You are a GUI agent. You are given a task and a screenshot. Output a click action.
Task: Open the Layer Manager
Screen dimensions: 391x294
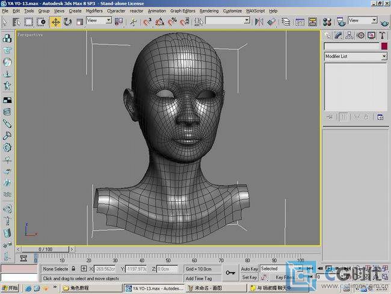tap(286, 22)
